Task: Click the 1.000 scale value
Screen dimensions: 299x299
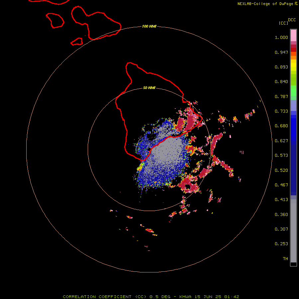Action: pyautogui.click(x=281, y=37)
